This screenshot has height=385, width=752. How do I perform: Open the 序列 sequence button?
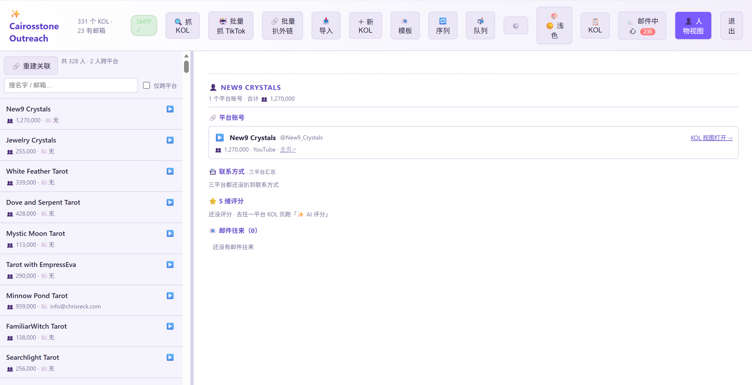click(443, 26)
